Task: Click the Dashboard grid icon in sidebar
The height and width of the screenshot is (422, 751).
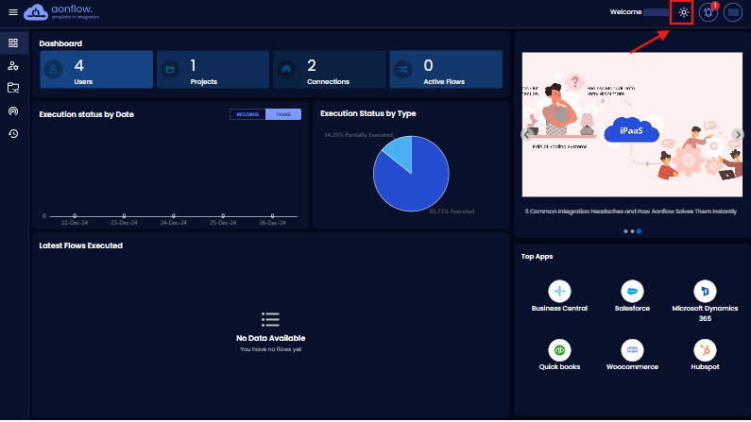Action: tap(12, 43)
